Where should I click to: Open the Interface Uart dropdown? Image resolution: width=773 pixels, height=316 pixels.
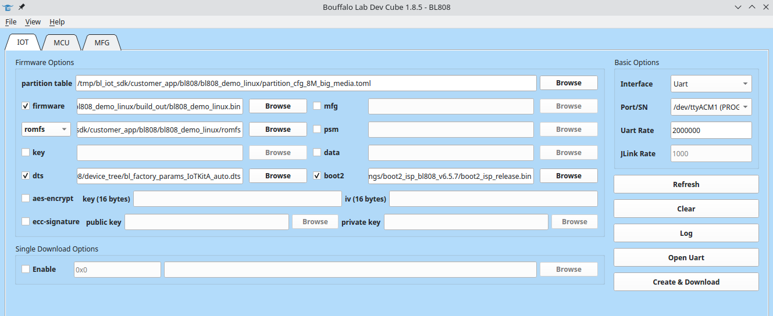coord(711,84)
